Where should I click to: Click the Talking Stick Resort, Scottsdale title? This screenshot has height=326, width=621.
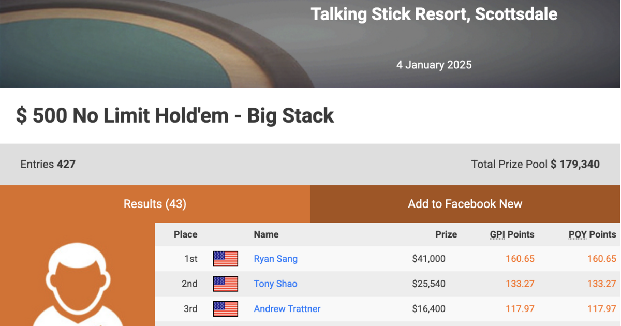click(434, 14)
